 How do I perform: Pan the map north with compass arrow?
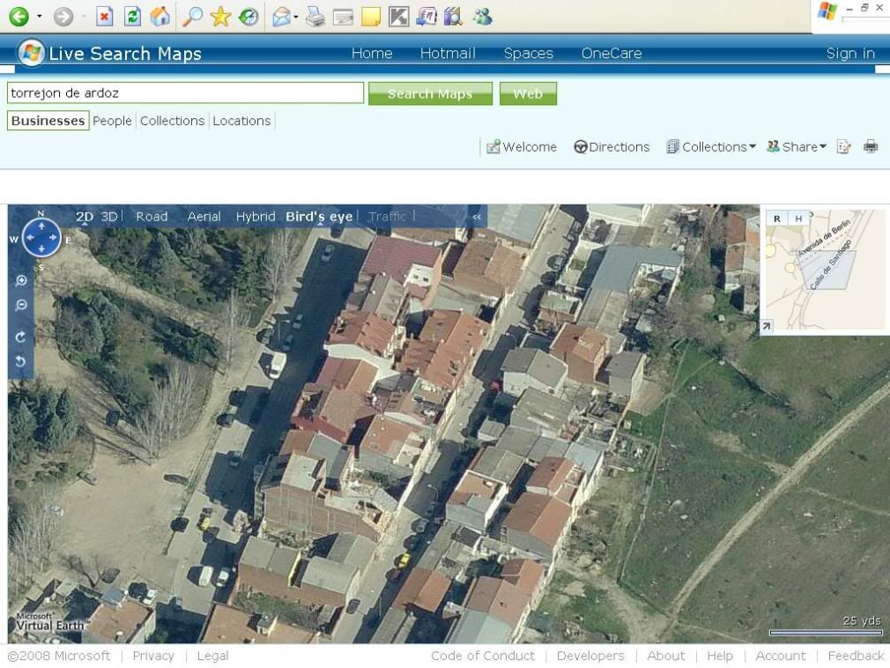click(41, 226)
